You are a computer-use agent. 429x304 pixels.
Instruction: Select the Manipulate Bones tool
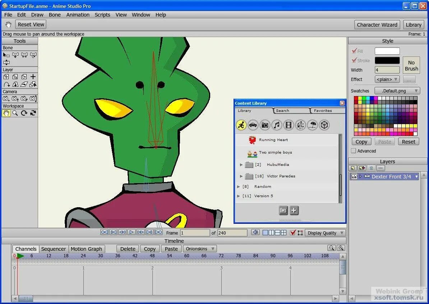(x=6, y=63)
